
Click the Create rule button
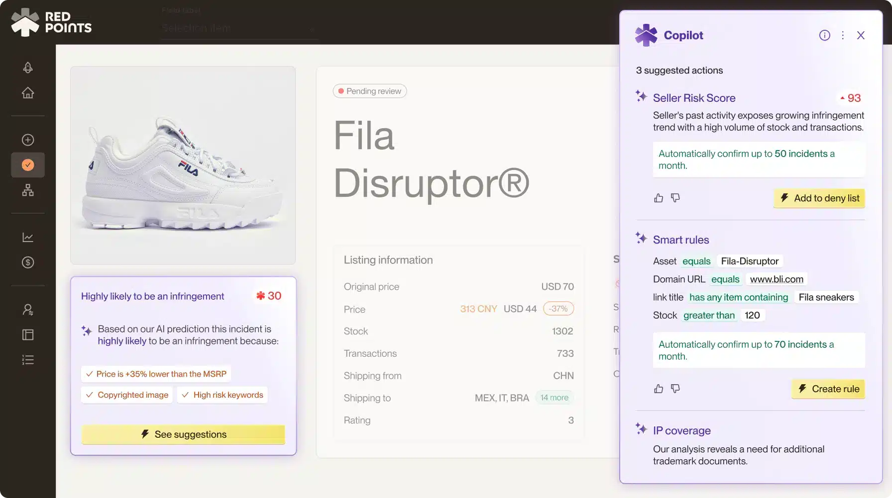click(828, 389)
